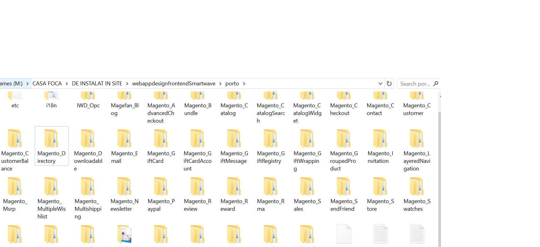The height and width of the screenshot is (247, 540).
Task: Select the Magento_Bundle folder label
Action: point(198,109)
